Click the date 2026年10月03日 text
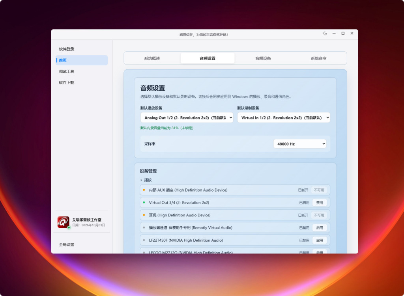 click(x=89, y=225)
